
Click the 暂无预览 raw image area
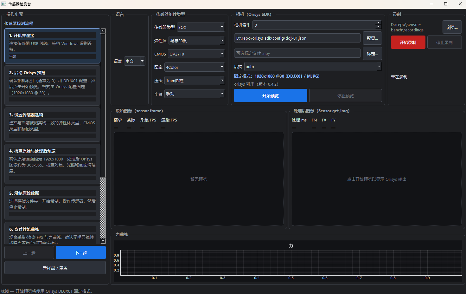[199, 179]
